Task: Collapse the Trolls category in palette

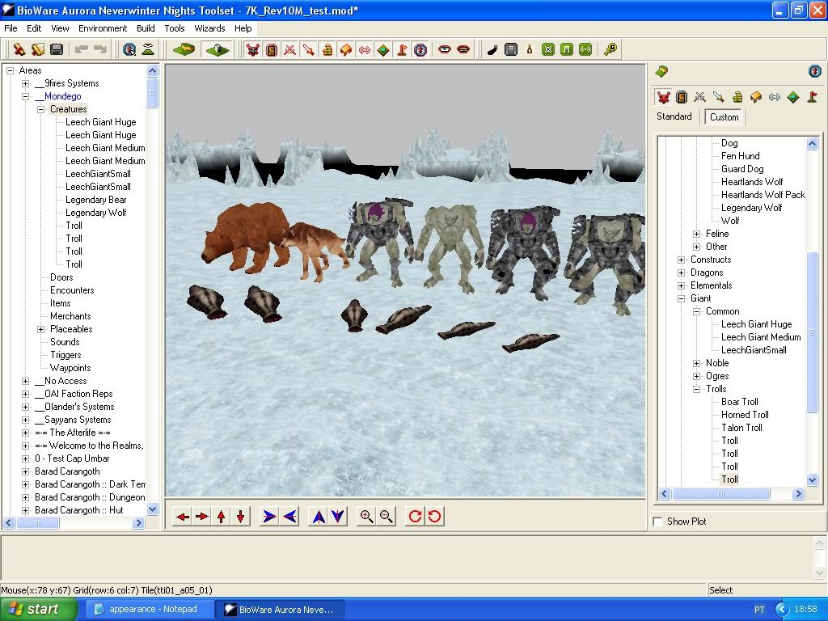Action: (x=696, y=389)
